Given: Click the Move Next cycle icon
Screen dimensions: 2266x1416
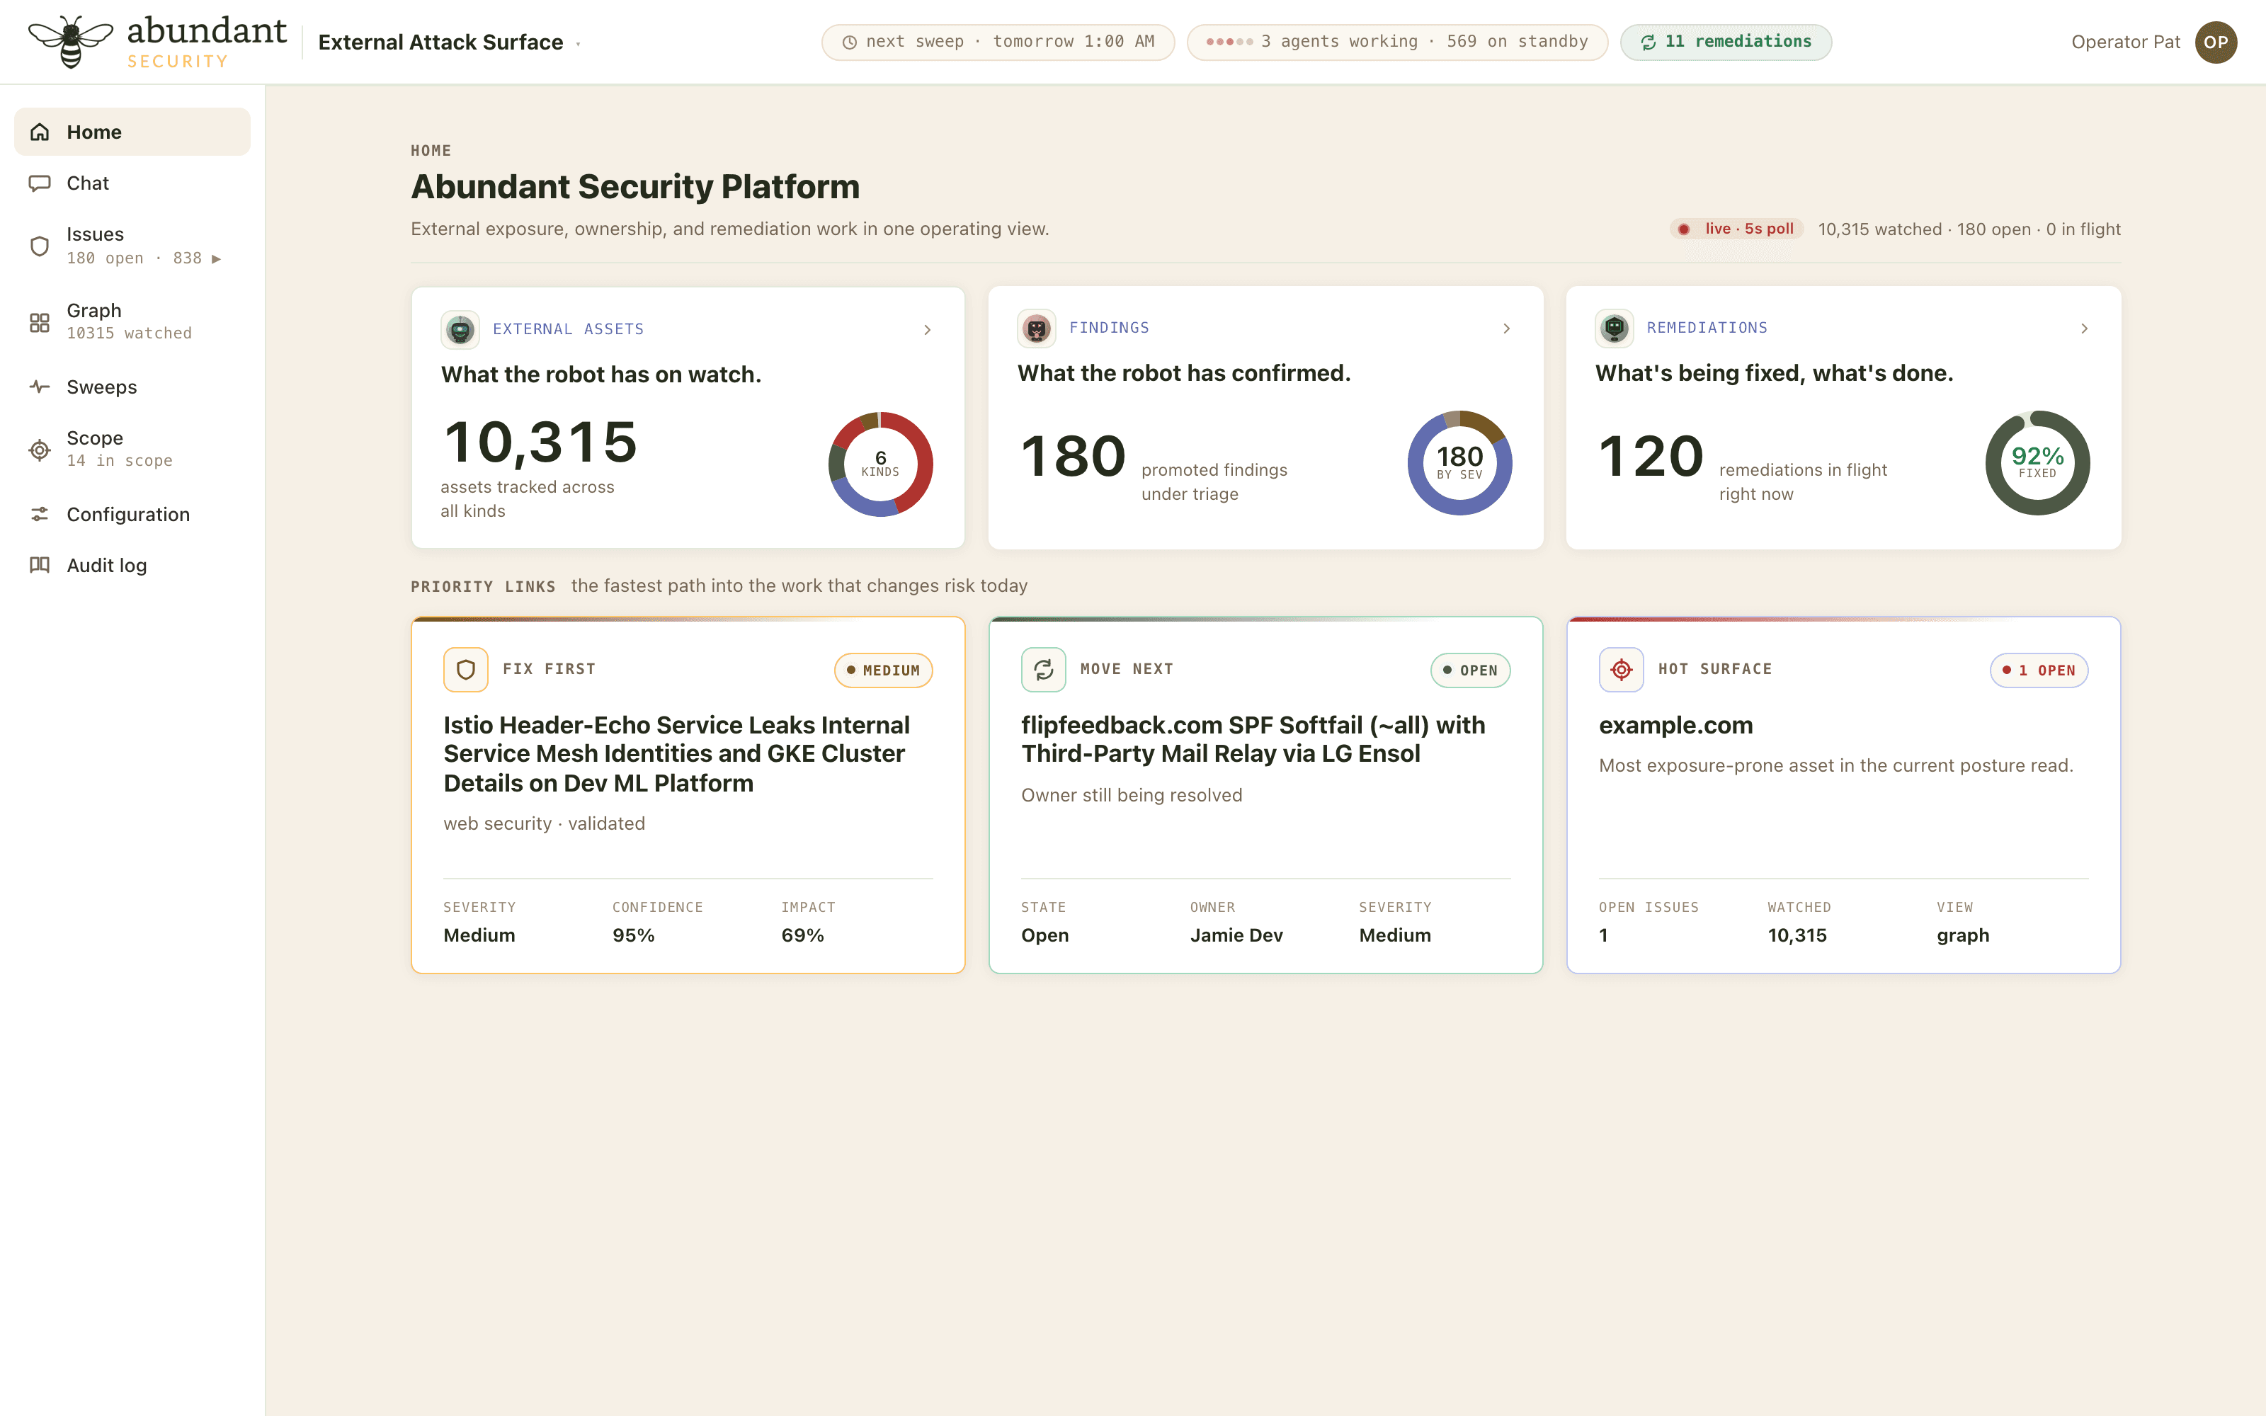Looking at the screenshot, I should [1043, 670].
